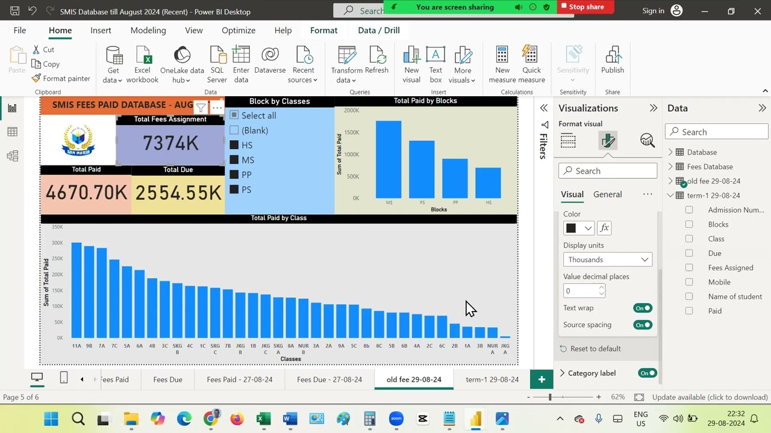This screenshot has width=771, height=433.
Task: Open the Color picker dropdown arrow
Action: click(x=588, y=228)
